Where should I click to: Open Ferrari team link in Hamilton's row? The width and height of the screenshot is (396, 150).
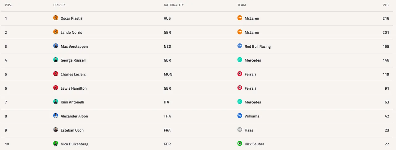250,88
